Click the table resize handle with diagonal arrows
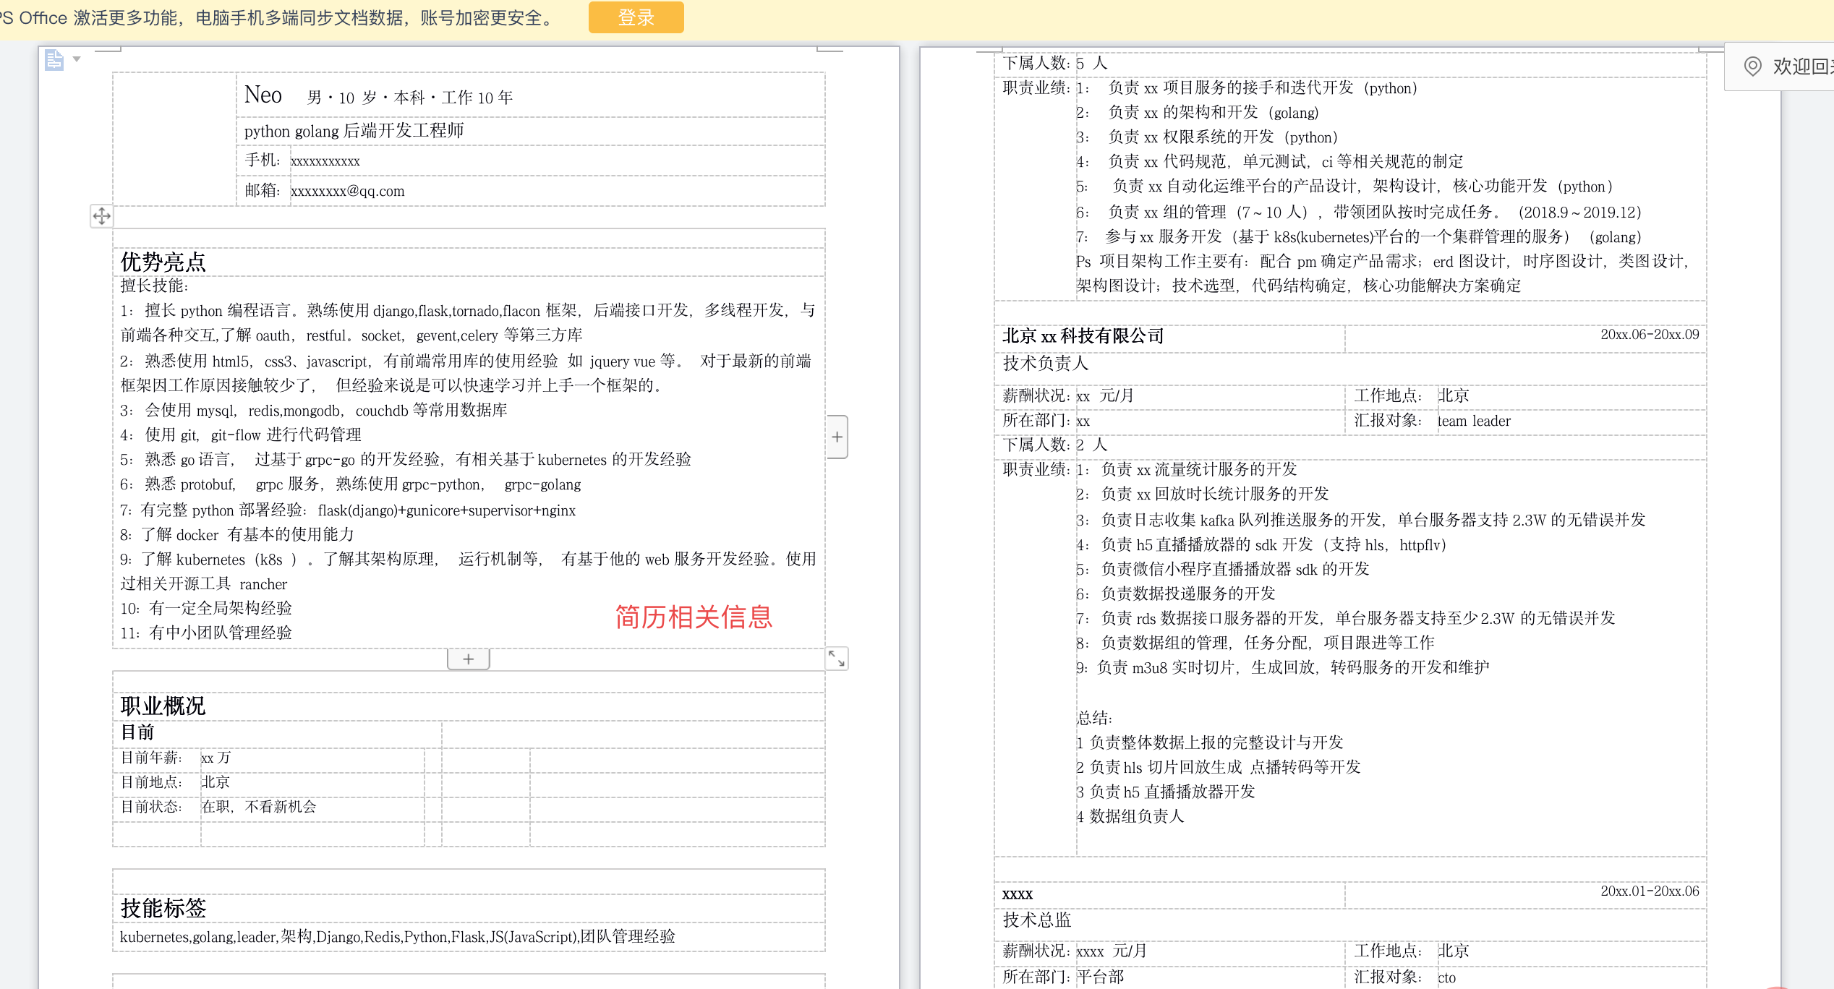Viewport: 1834px width, 989px height. [x=837, y=658]
